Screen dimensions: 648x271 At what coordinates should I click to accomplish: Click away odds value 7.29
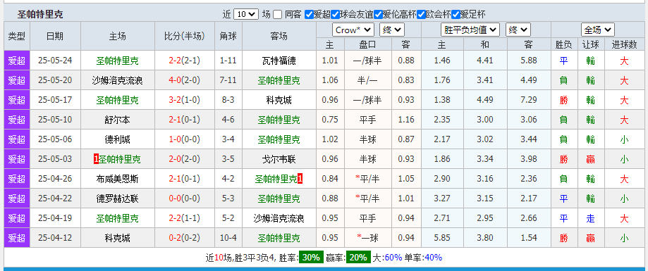click(x=529, y=100)
